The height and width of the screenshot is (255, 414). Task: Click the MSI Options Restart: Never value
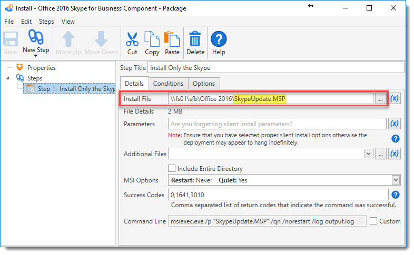click(192, 180)
